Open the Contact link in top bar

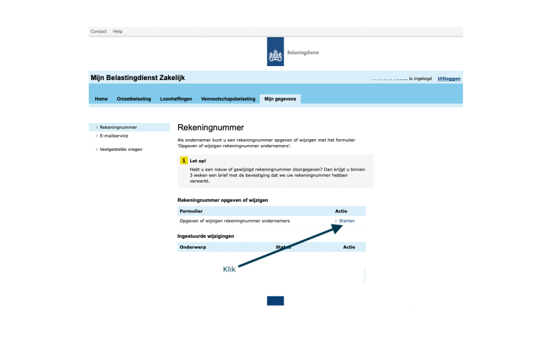[x=99, y=31]
